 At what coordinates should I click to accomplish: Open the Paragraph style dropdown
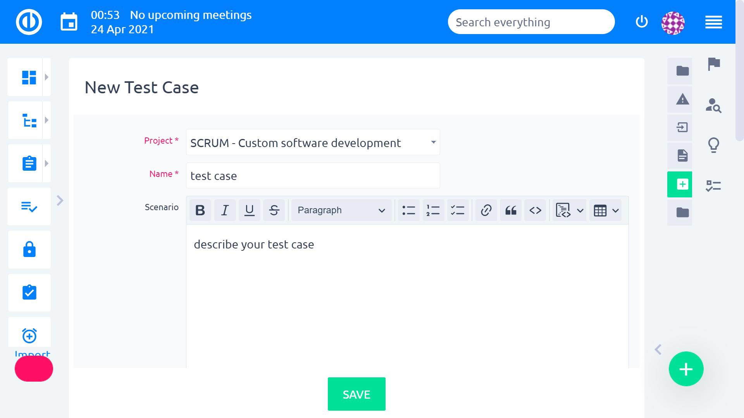tap(341, 210)
